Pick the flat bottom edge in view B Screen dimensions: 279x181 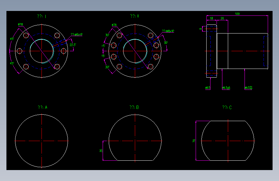[x=135, y=160]
